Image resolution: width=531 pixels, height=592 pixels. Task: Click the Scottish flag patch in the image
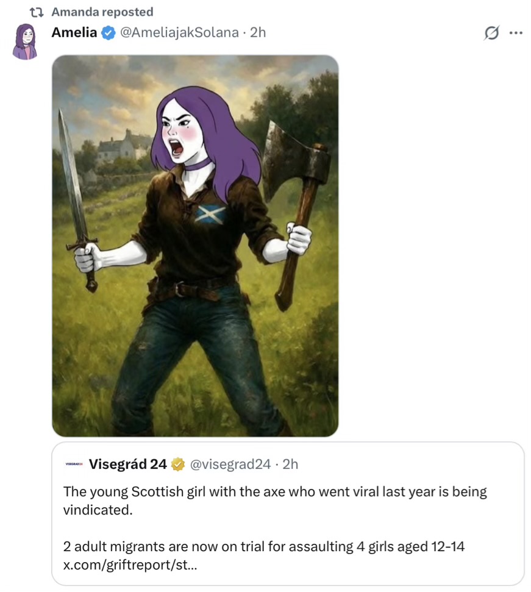[x=212, y=214]
